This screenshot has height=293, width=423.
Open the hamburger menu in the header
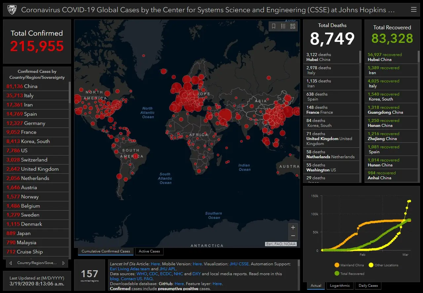point(413,10)
